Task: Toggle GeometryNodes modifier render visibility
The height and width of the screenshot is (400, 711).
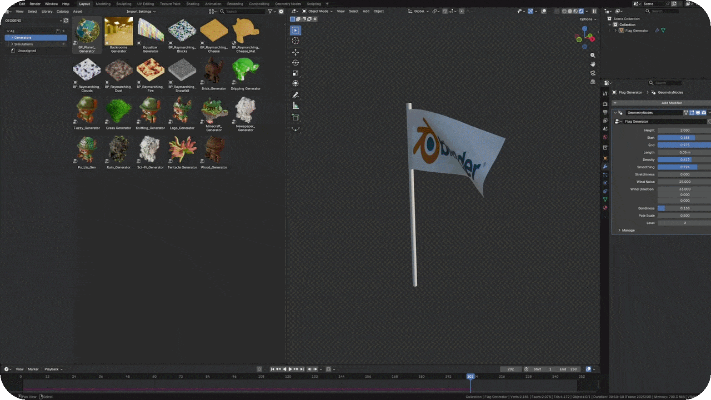Action: pos(703,112)
